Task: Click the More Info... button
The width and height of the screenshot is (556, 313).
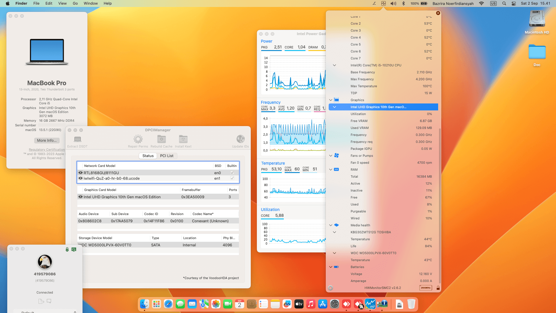Action: (x=47, y=141)
